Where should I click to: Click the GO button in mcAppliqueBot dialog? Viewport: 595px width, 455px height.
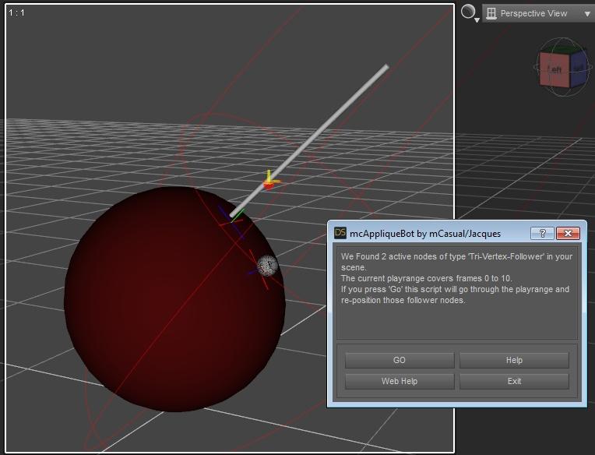[x=400, y=360]
